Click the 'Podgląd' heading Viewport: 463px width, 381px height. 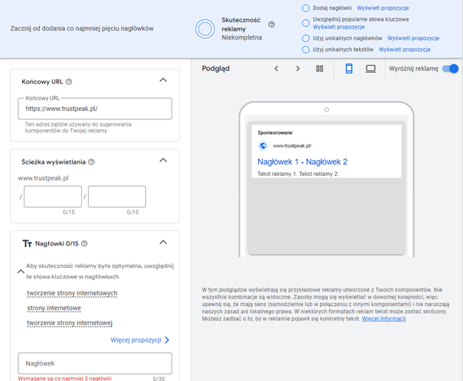(x=216, y=69)
